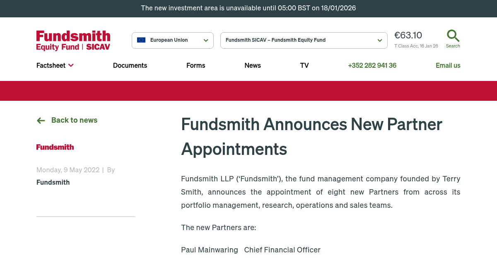This screenshot has height=259, width=497.
Task: Expand the Factsheet menu
Action: click(x=51, y=65)
